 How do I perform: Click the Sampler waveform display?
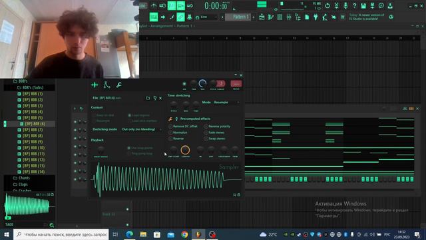click(166, 179)
